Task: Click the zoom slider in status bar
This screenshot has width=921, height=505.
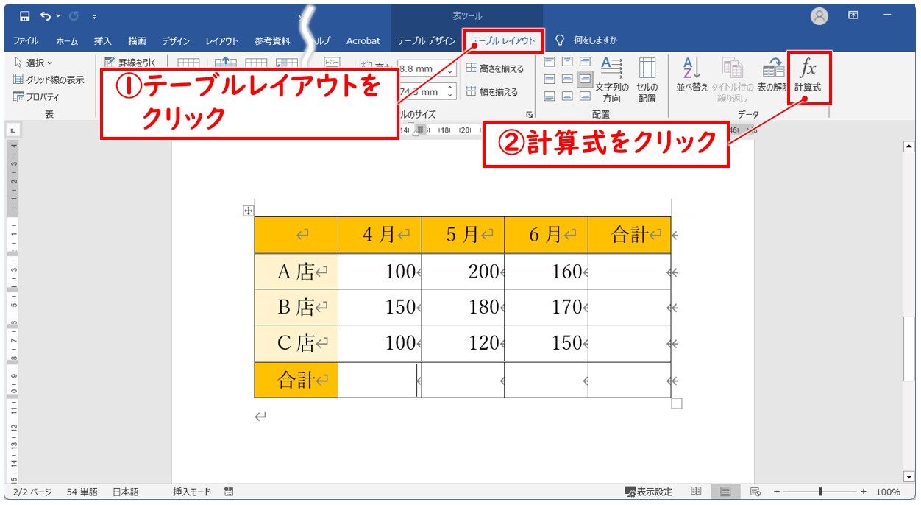Action: click(820, 492)
